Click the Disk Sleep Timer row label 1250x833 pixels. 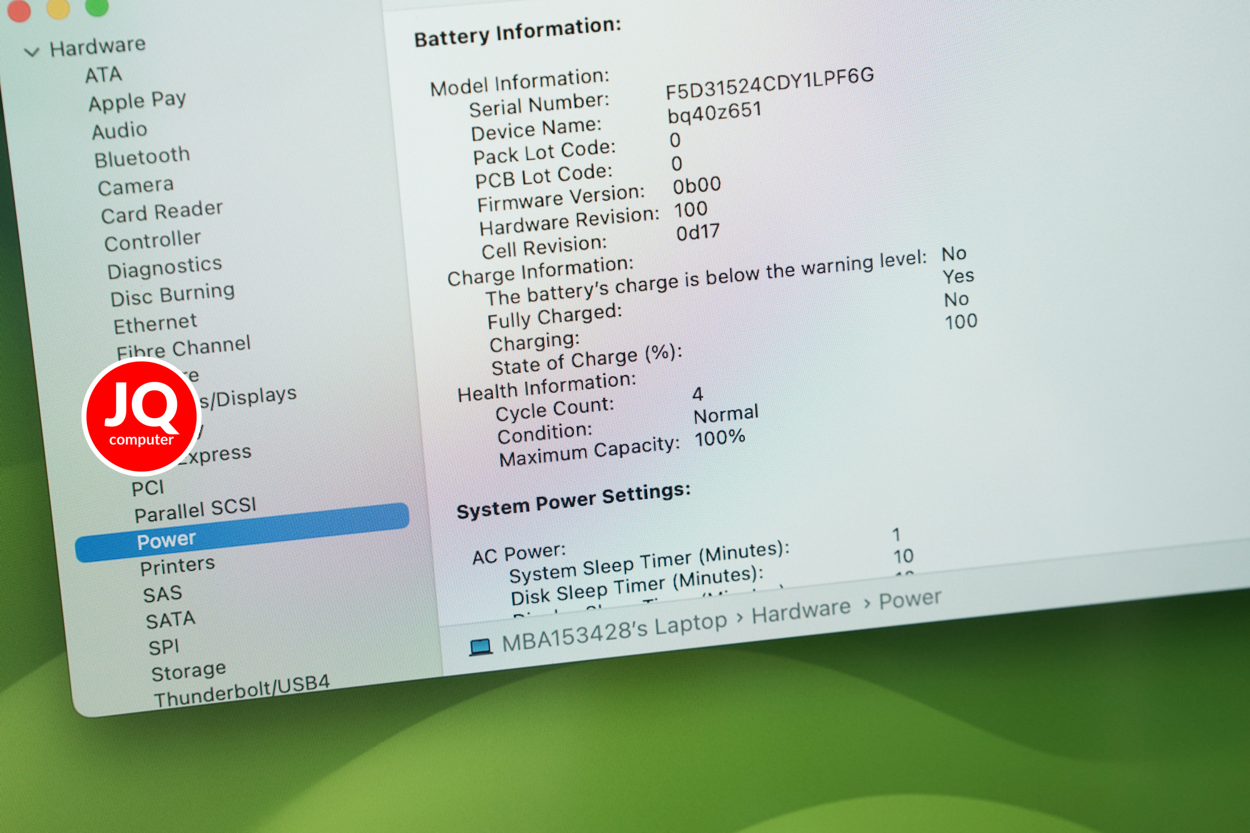pos(637,586)
